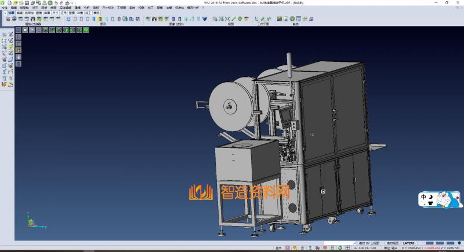Click the color palette icon in 系统 group

coord(280,19)
